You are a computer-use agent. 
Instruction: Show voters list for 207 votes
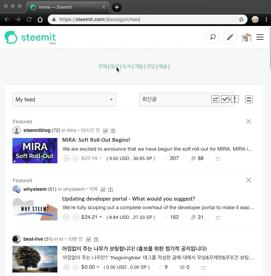(x=171, y=158)
